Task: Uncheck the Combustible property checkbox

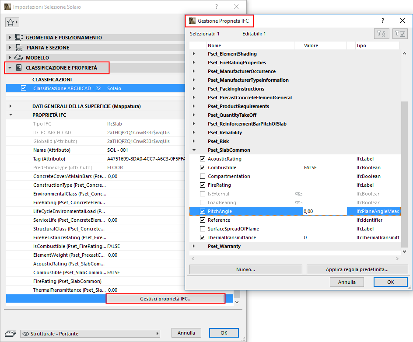Action: coord(203,168)
